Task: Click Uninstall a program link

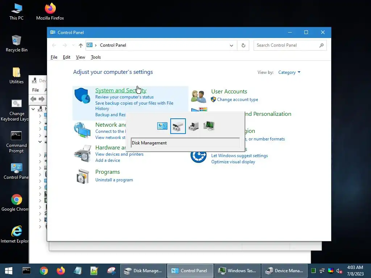Action: [114, 180]
